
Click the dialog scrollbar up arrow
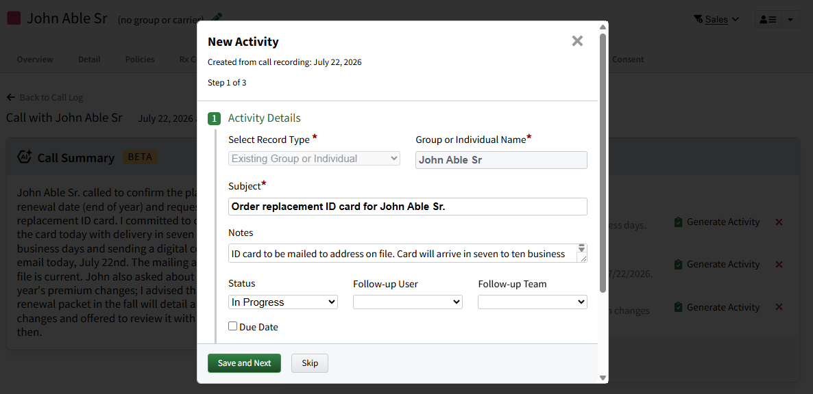pyautogui.click(x=603, y=27)
